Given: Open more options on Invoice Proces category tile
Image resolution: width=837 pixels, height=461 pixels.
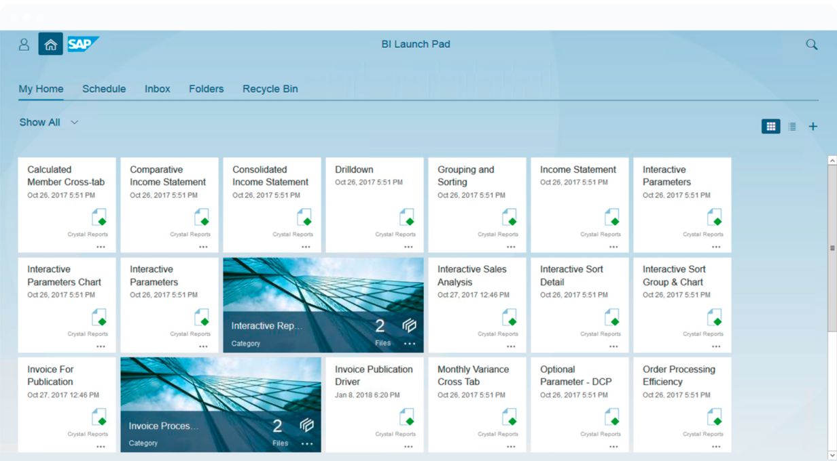Looking at the screenshot, I should tap(307, 443).
